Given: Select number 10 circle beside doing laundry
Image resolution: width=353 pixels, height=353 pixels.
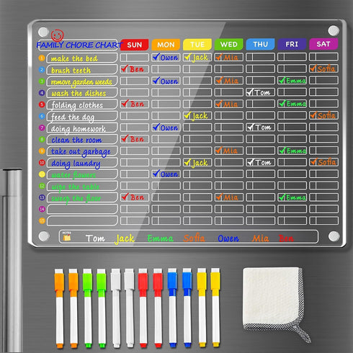Looking at the screenshot, I should pos(42,163).
